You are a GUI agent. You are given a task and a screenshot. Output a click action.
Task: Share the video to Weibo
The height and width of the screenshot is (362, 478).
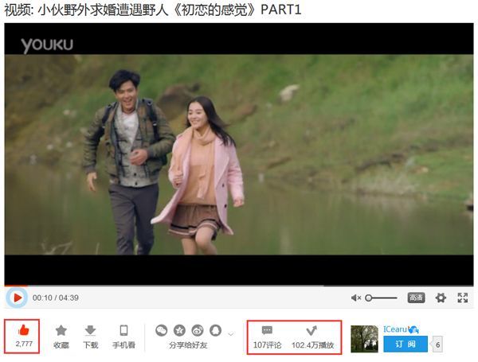197,330
